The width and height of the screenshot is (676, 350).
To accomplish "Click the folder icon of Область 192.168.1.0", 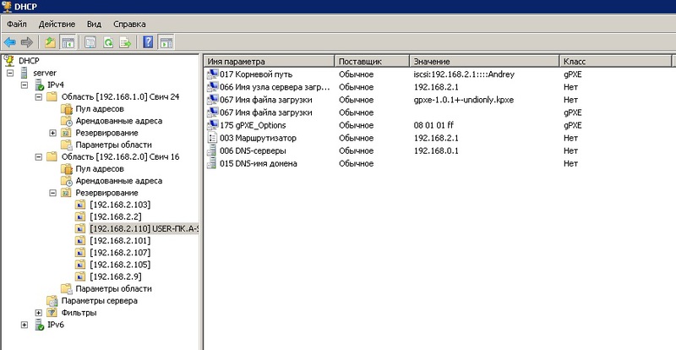I will pos(52,96).
